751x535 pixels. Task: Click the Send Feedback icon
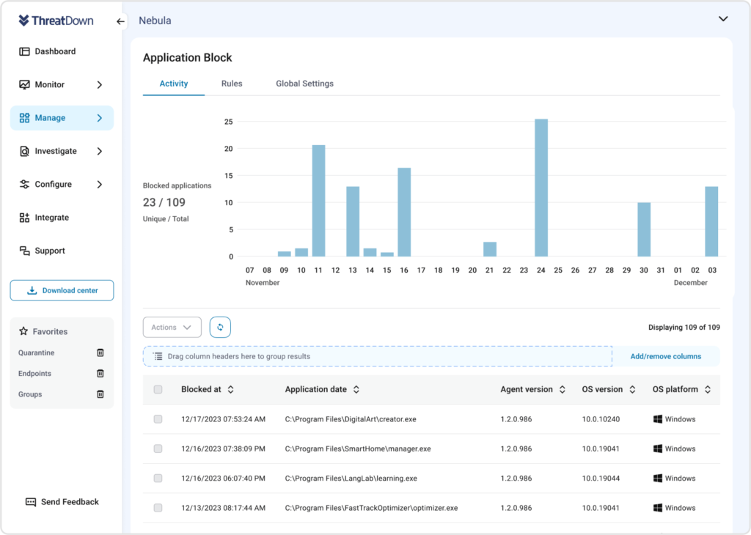(x=31, y=502)
